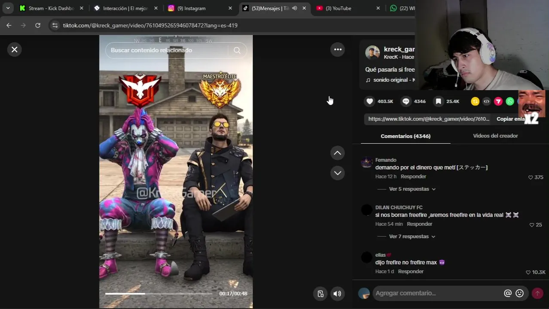Open Fernando's profile avatar
The image size is (549, 309).
(x=366, y=163)
